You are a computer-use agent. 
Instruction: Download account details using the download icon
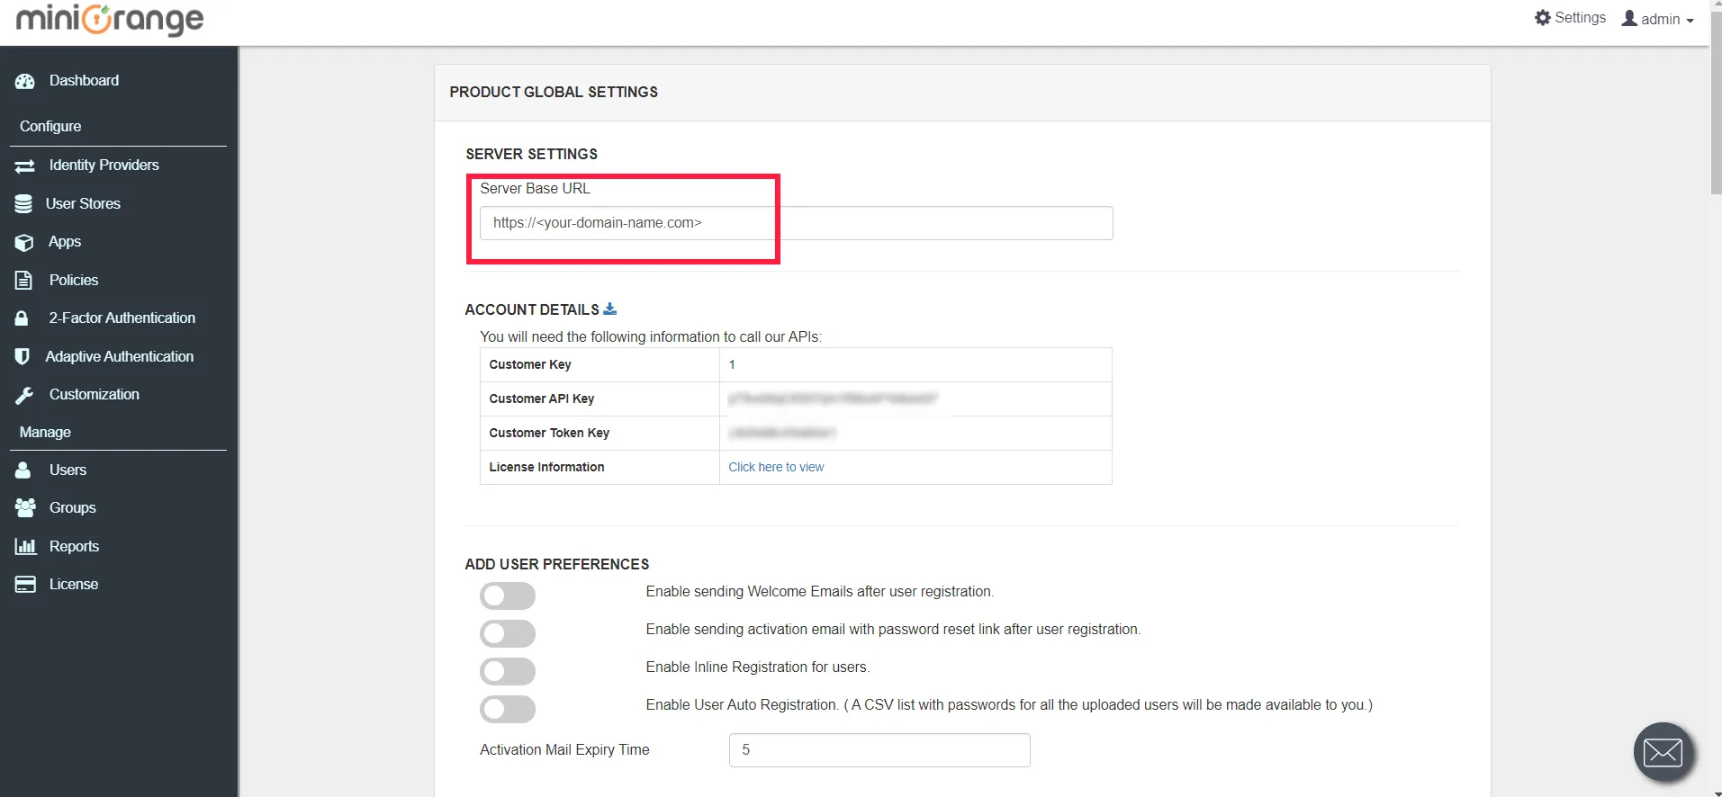coord(610,309)
